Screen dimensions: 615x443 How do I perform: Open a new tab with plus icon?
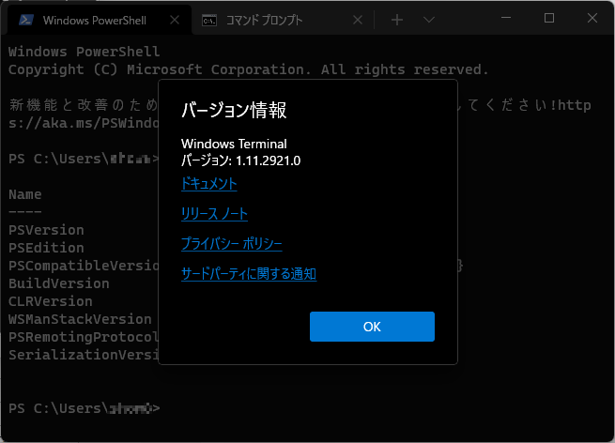pos(397,20)
